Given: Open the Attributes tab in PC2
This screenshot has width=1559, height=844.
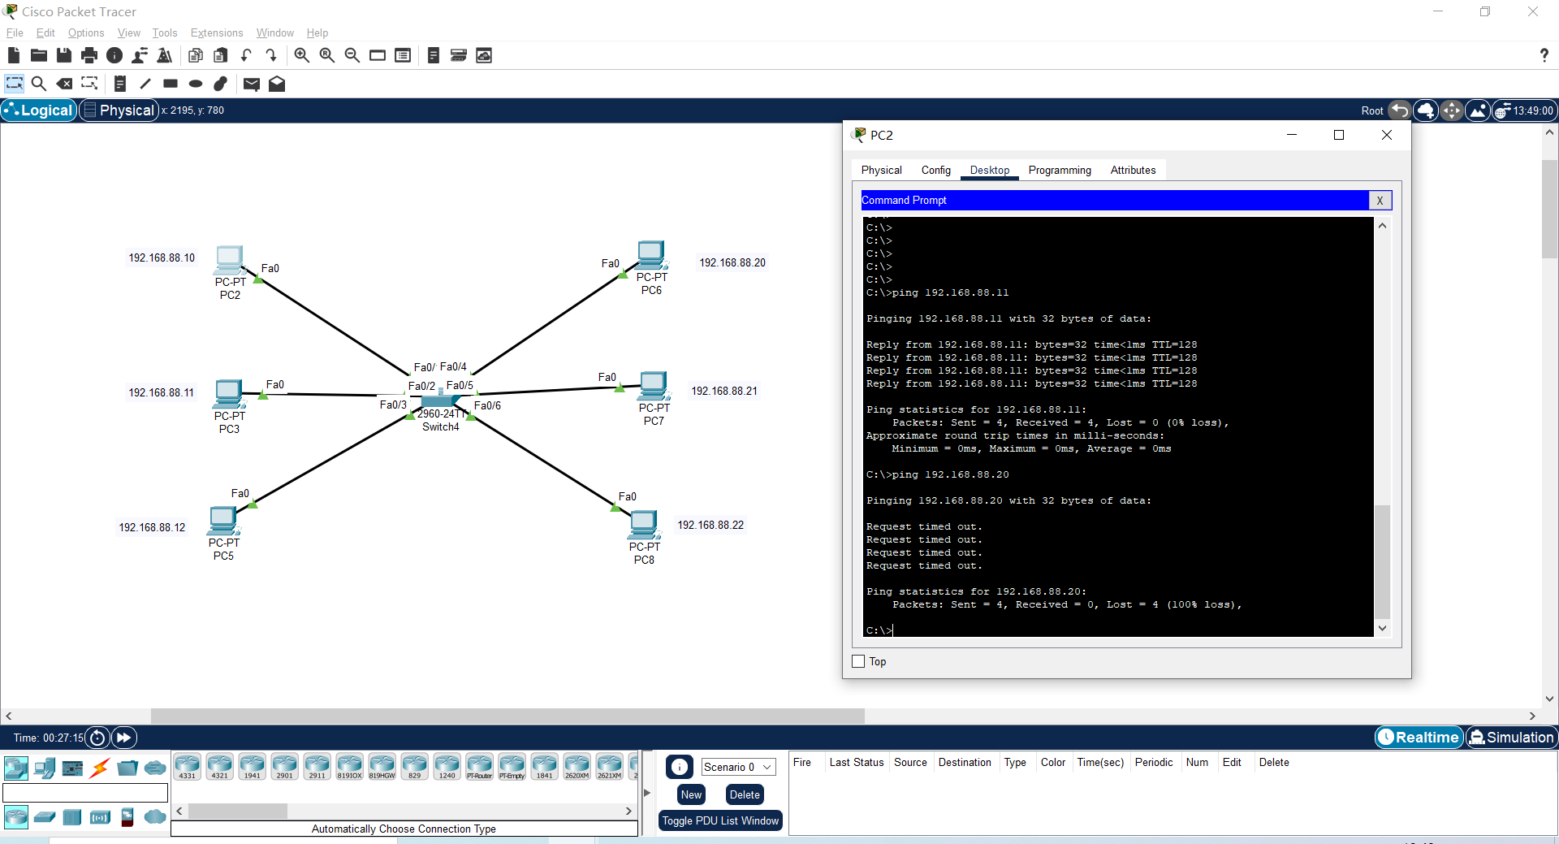Looking at the screenshot, I should click(x=1133, y=170).
